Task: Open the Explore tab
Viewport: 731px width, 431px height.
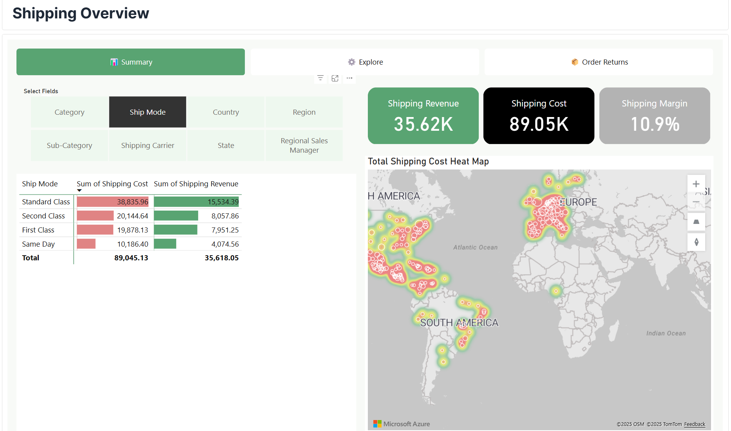Action: pyautogui.click(x=365, y=62)
